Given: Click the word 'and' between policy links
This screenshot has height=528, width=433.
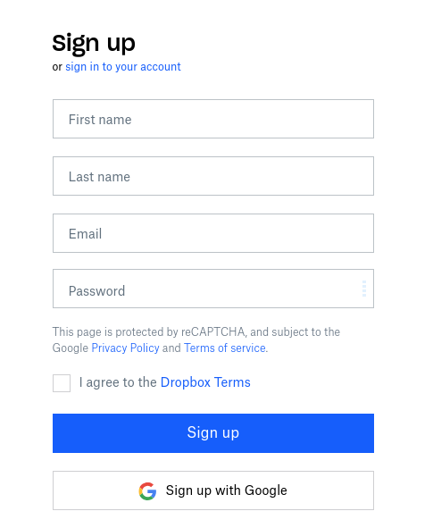Looking at the screenshot, I should click(171, 348).
